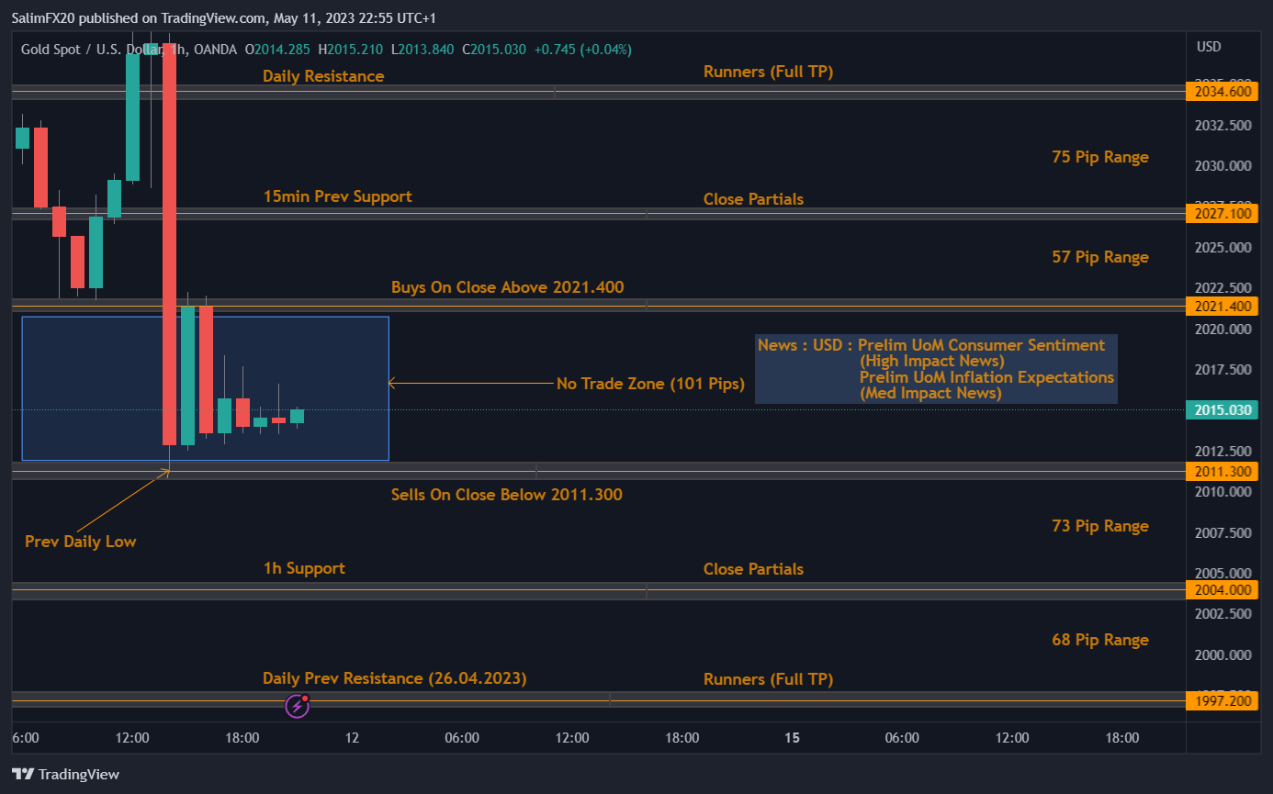Select the orange 2034.600 price label
The width and height of the screenshot is (1273, 794).
1222,91
